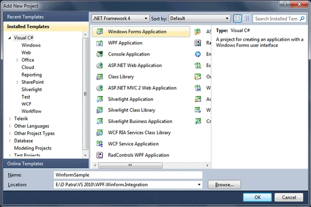Click the template icon beside 'Ra' in second column
This screenshot has width=311, height=207.
click(198, 43)
